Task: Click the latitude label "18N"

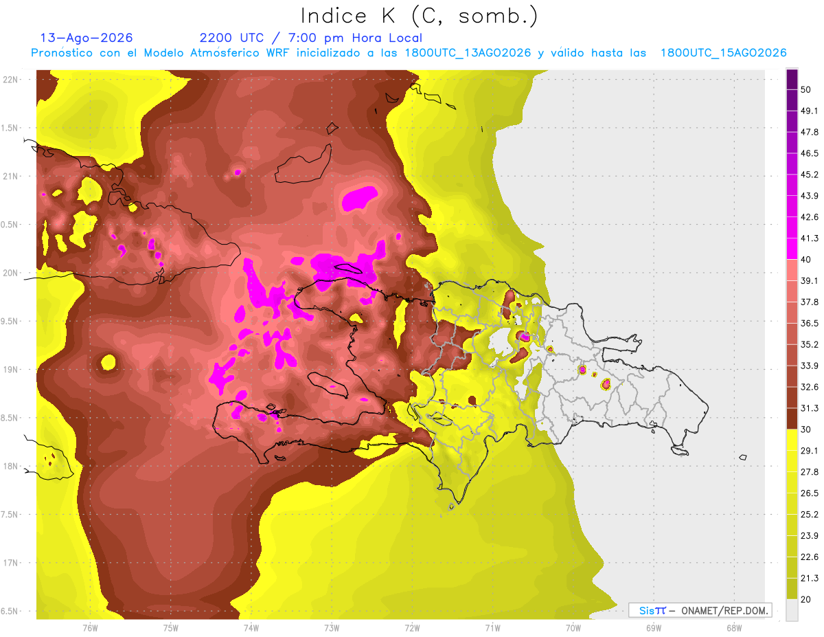Action: click(x=10, y=467)
